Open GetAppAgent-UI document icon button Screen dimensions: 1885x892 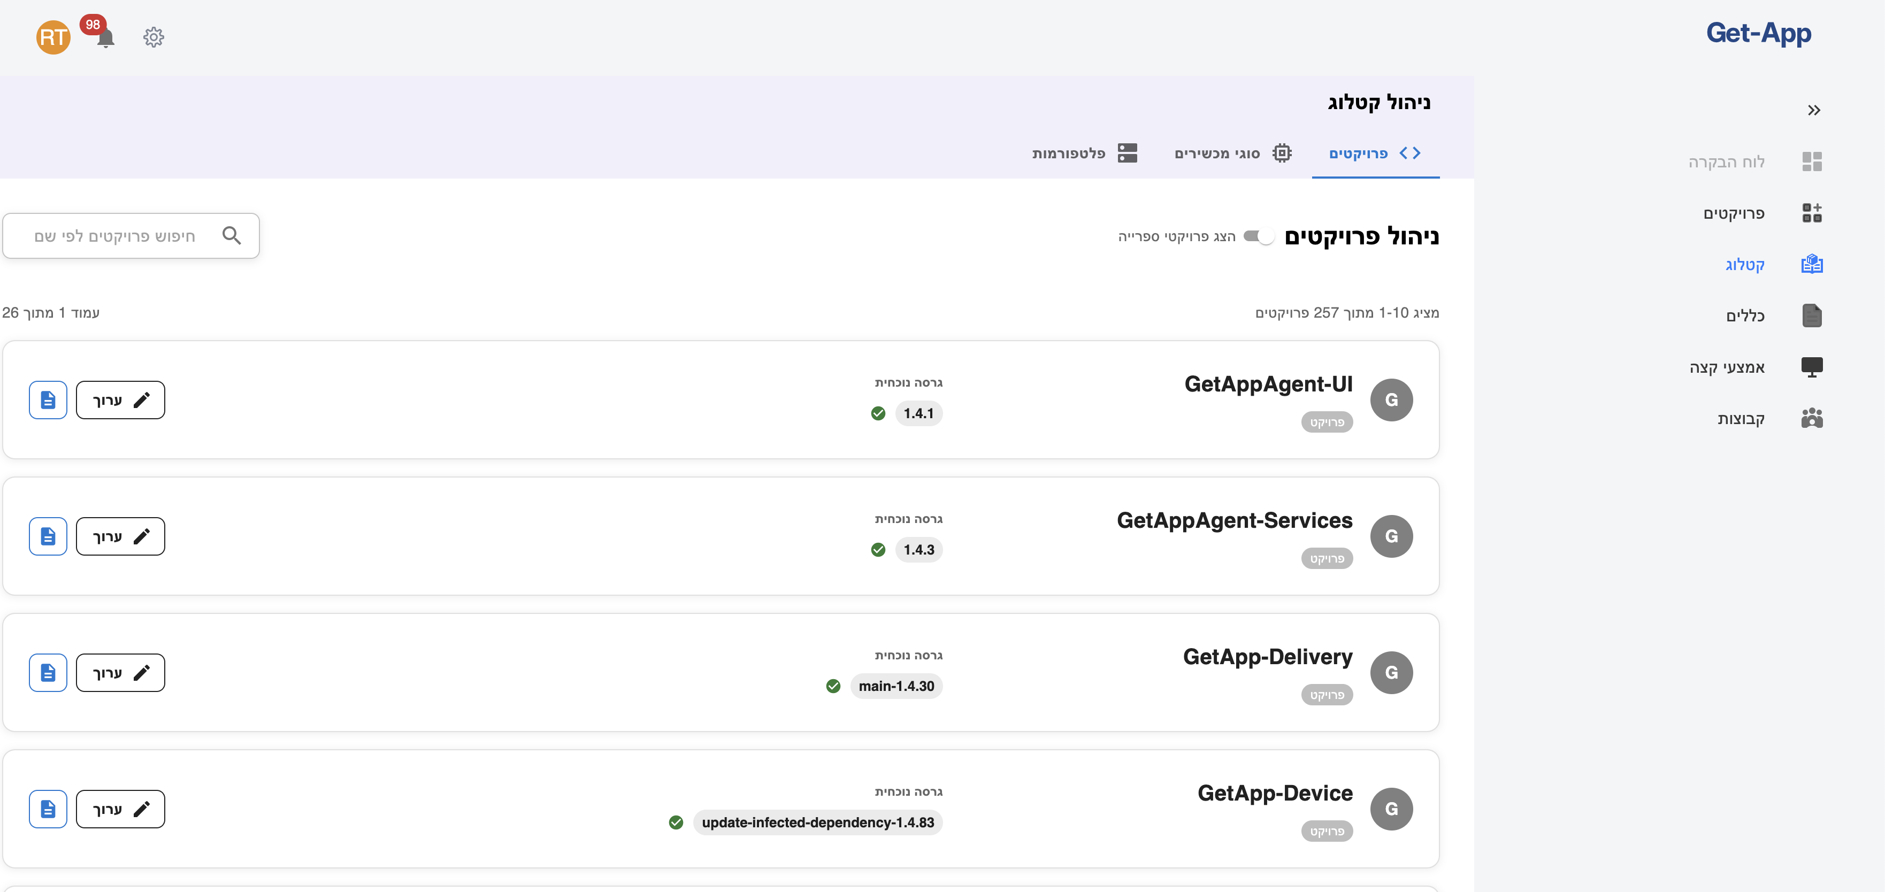[x=48, y=399]
